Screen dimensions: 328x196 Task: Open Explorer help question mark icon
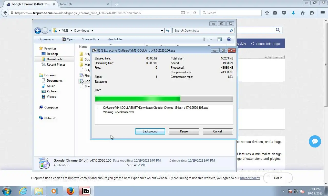tap(229, 39)
